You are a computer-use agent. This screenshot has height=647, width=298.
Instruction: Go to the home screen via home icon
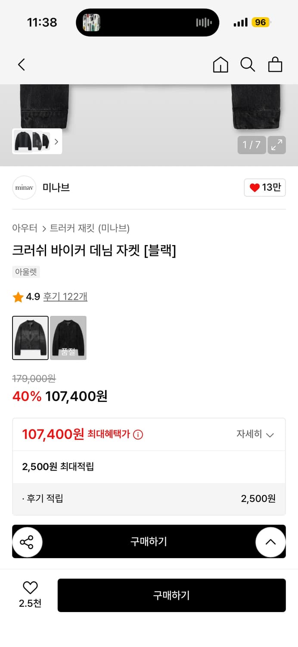220,64
